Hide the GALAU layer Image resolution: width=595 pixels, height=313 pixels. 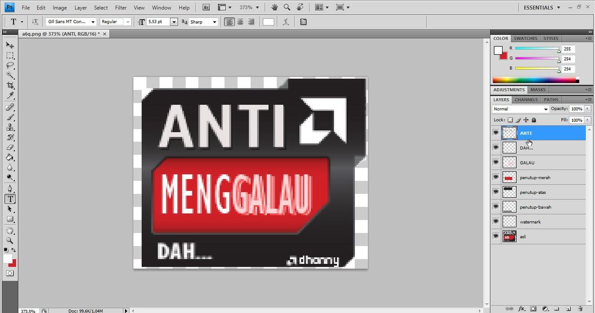point(496,162)
